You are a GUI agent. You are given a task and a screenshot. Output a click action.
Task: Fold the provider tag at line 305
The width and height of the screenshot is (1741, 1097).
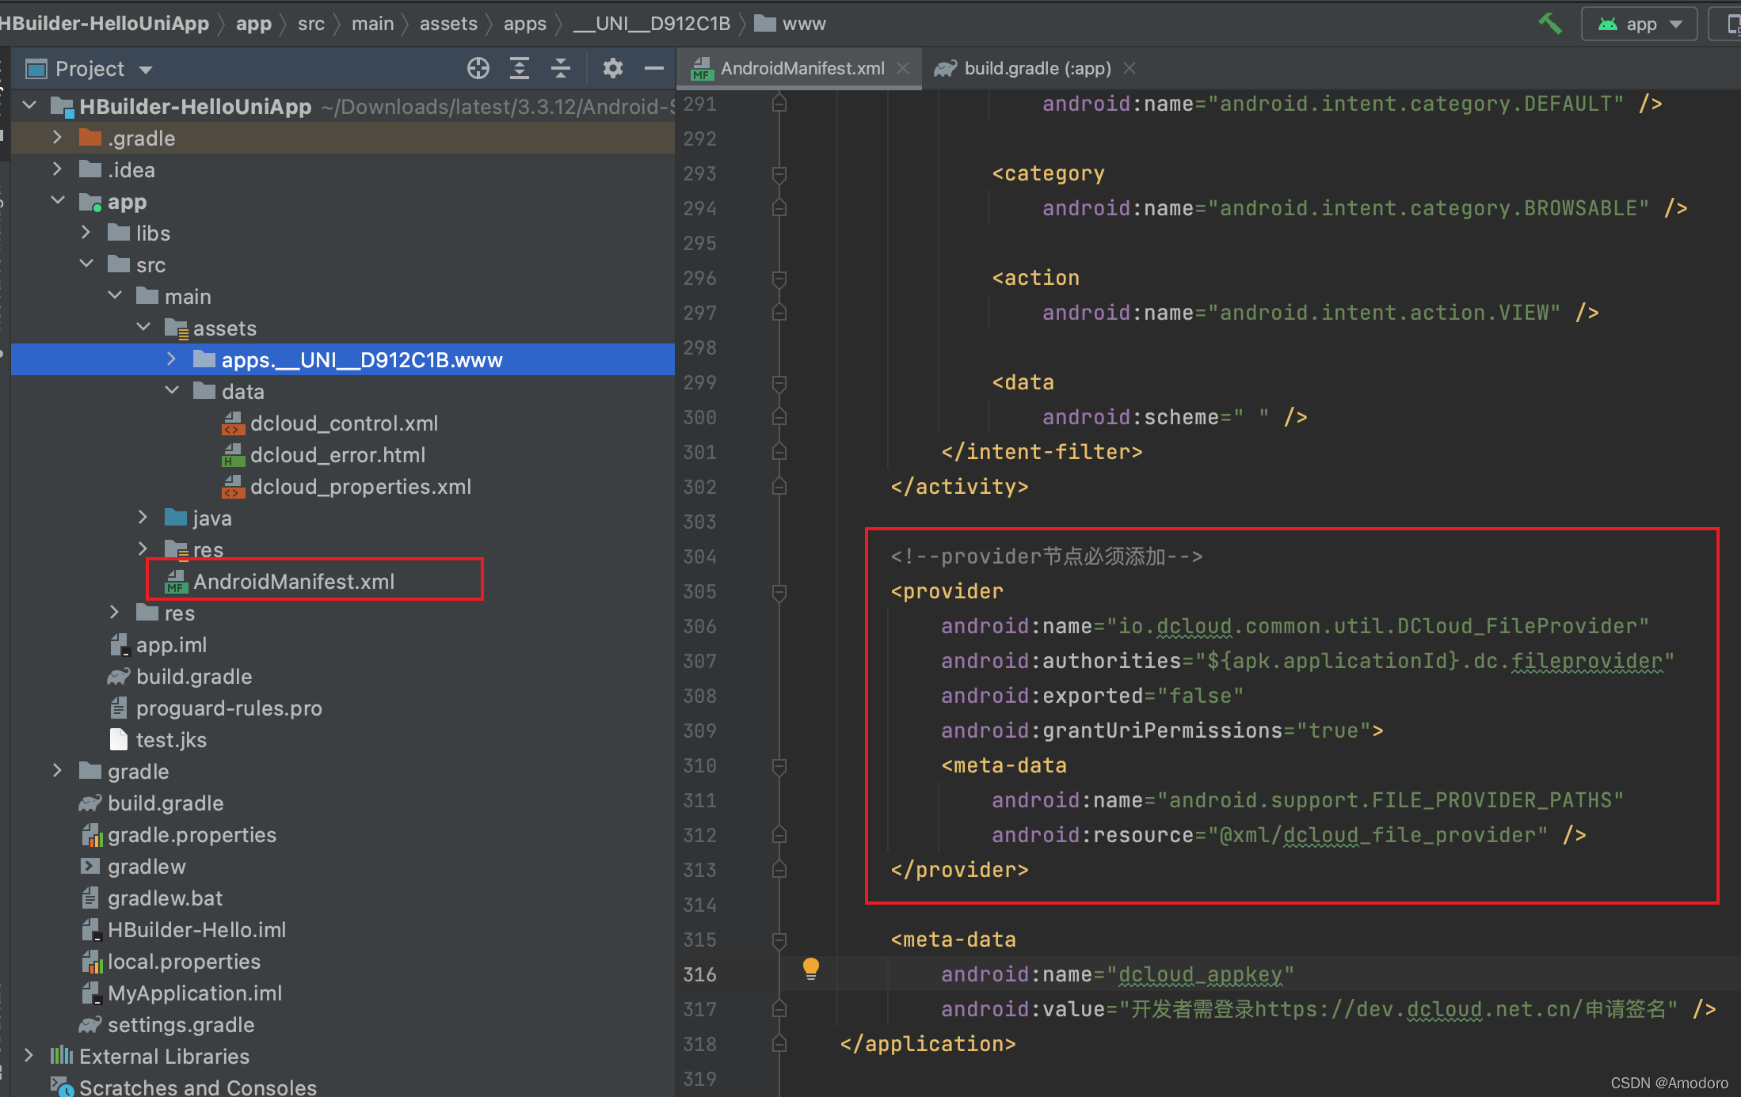[779, 591]
